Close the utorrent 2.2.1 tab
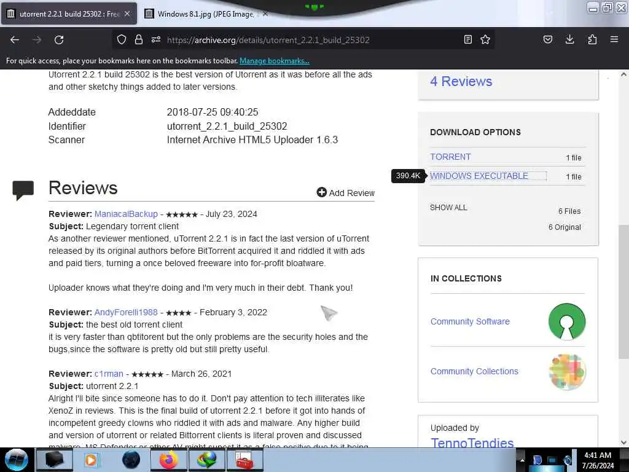The height and width of the screenshot is (472, 629). [x=127, y=14]
